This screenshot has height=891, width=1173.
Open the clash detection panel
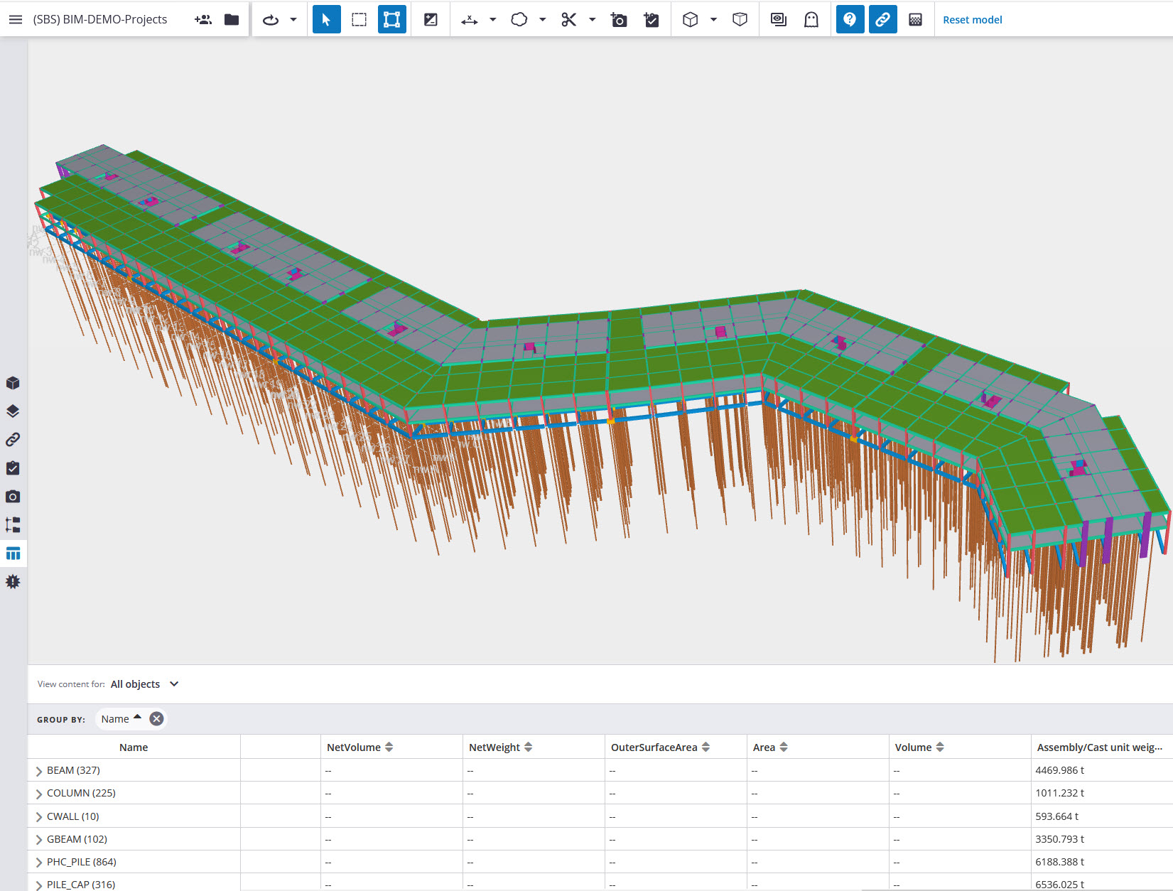point(13,581)
